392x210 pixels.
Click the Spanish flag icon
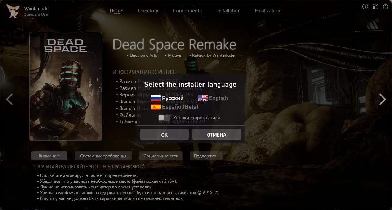[x=156, y=107]
